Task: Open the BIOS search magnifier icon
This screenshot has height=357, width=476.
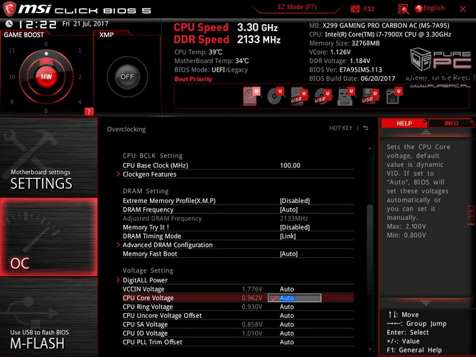Action: (x=403, y=9)
